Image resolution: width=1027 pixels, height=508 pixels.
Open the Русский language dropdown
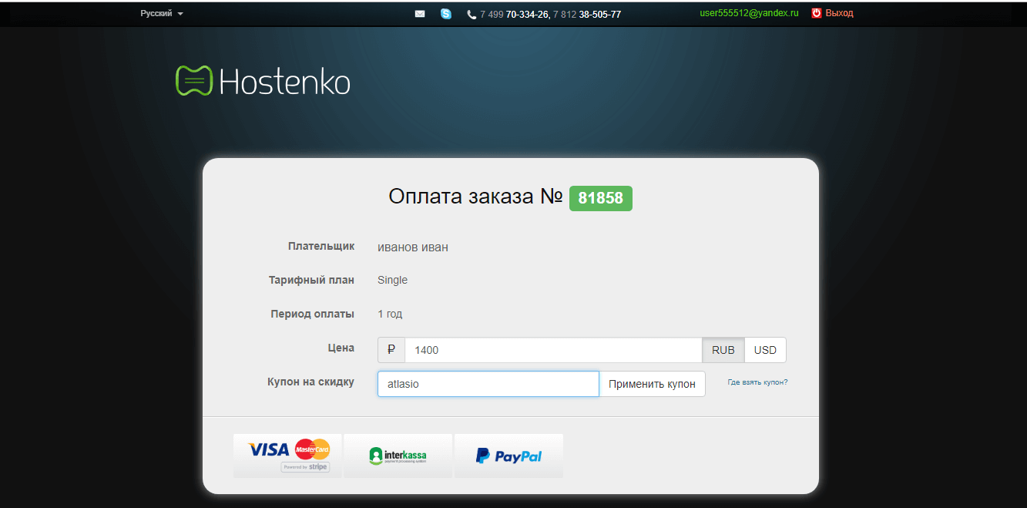(161, 14)
